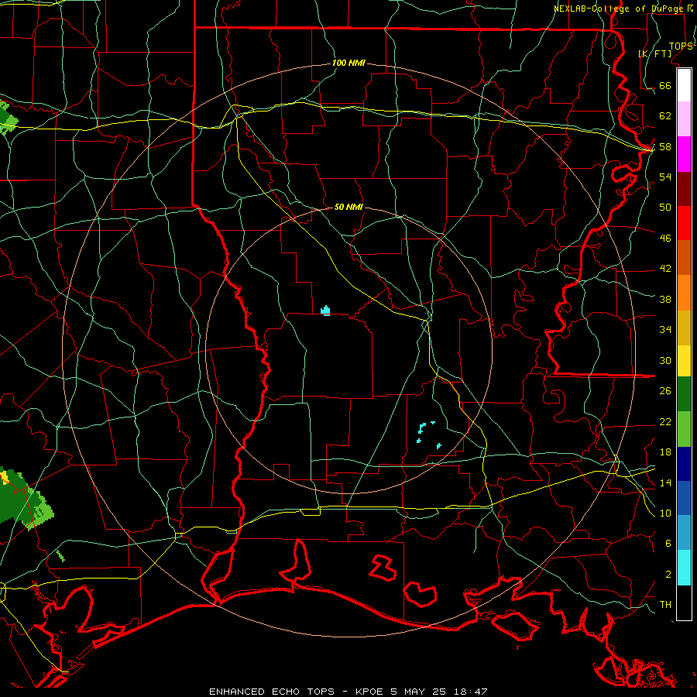Pick the bright yellow legend swatch
The width and height of the screenshot is (697, 697).
[x=684, y=361]
